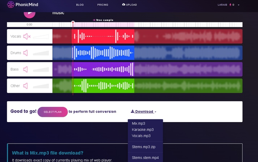The width and height of the screenshot is (258, 162).
Task: Click the 'Other' track label
Action: pyautogui.click(x=15, y=86)
